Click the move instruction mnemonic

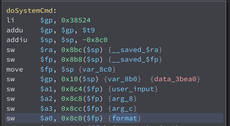[15, 69]
